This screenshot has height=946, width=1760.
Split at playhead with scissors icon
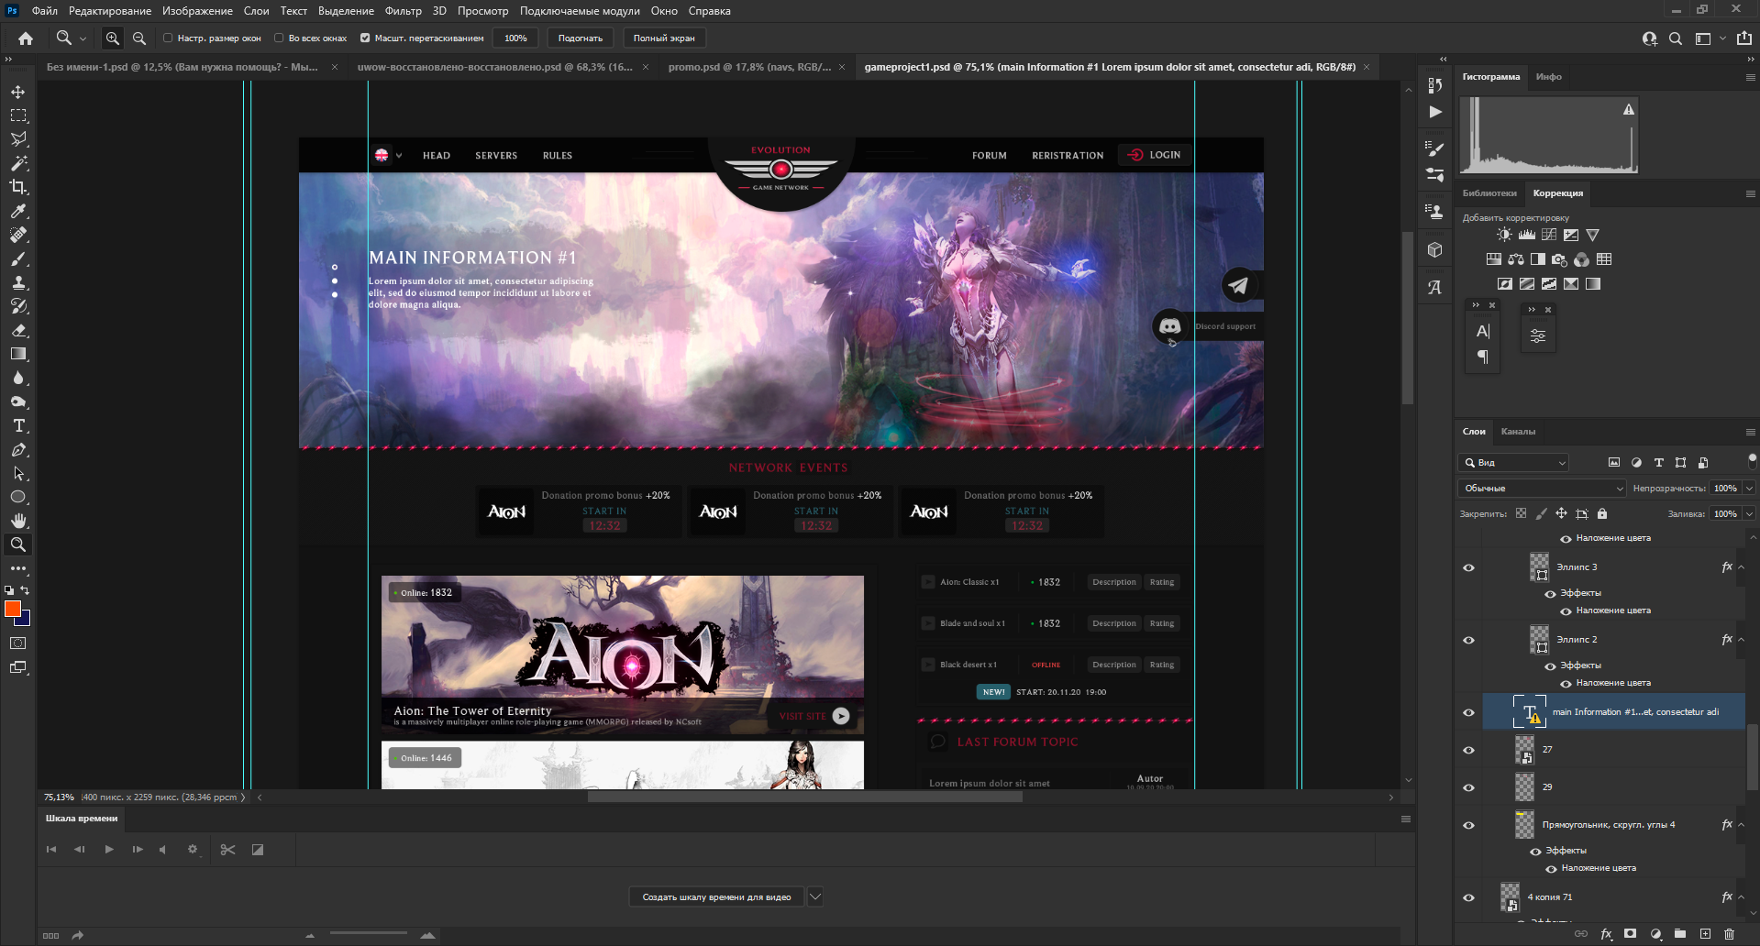click(x=228, y=850)
